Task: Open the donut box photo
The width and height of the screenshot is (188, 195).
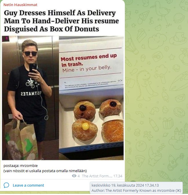Action: pyautogui.click(x=91, y=98)
